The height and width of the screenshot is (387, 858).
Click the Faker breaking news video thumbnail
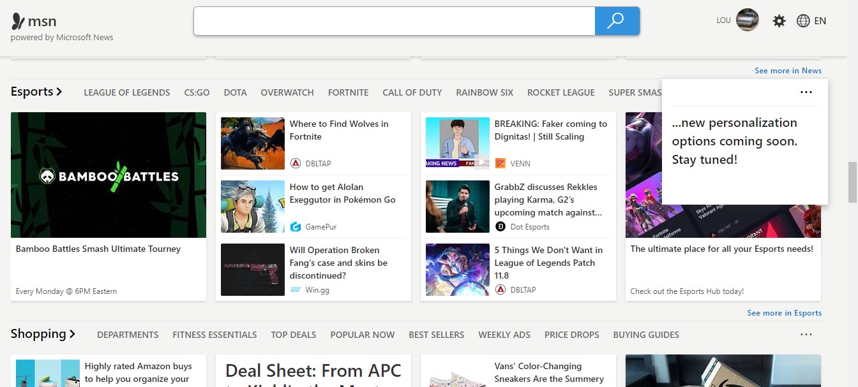click(x=458, y=143)
